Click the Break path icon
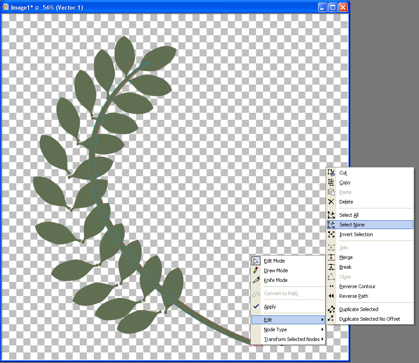 [331, 267]
